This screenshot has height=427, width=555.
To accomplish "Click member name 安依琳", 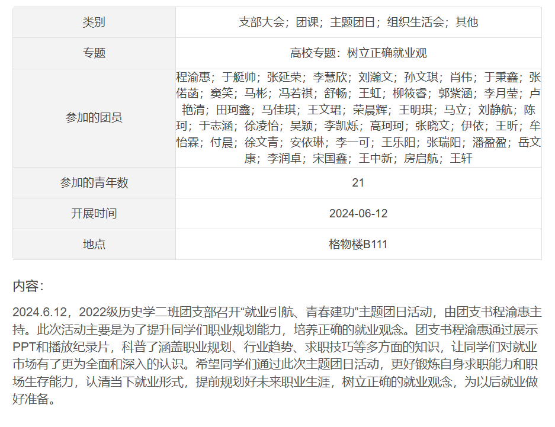I will click(x=307, y=142).
